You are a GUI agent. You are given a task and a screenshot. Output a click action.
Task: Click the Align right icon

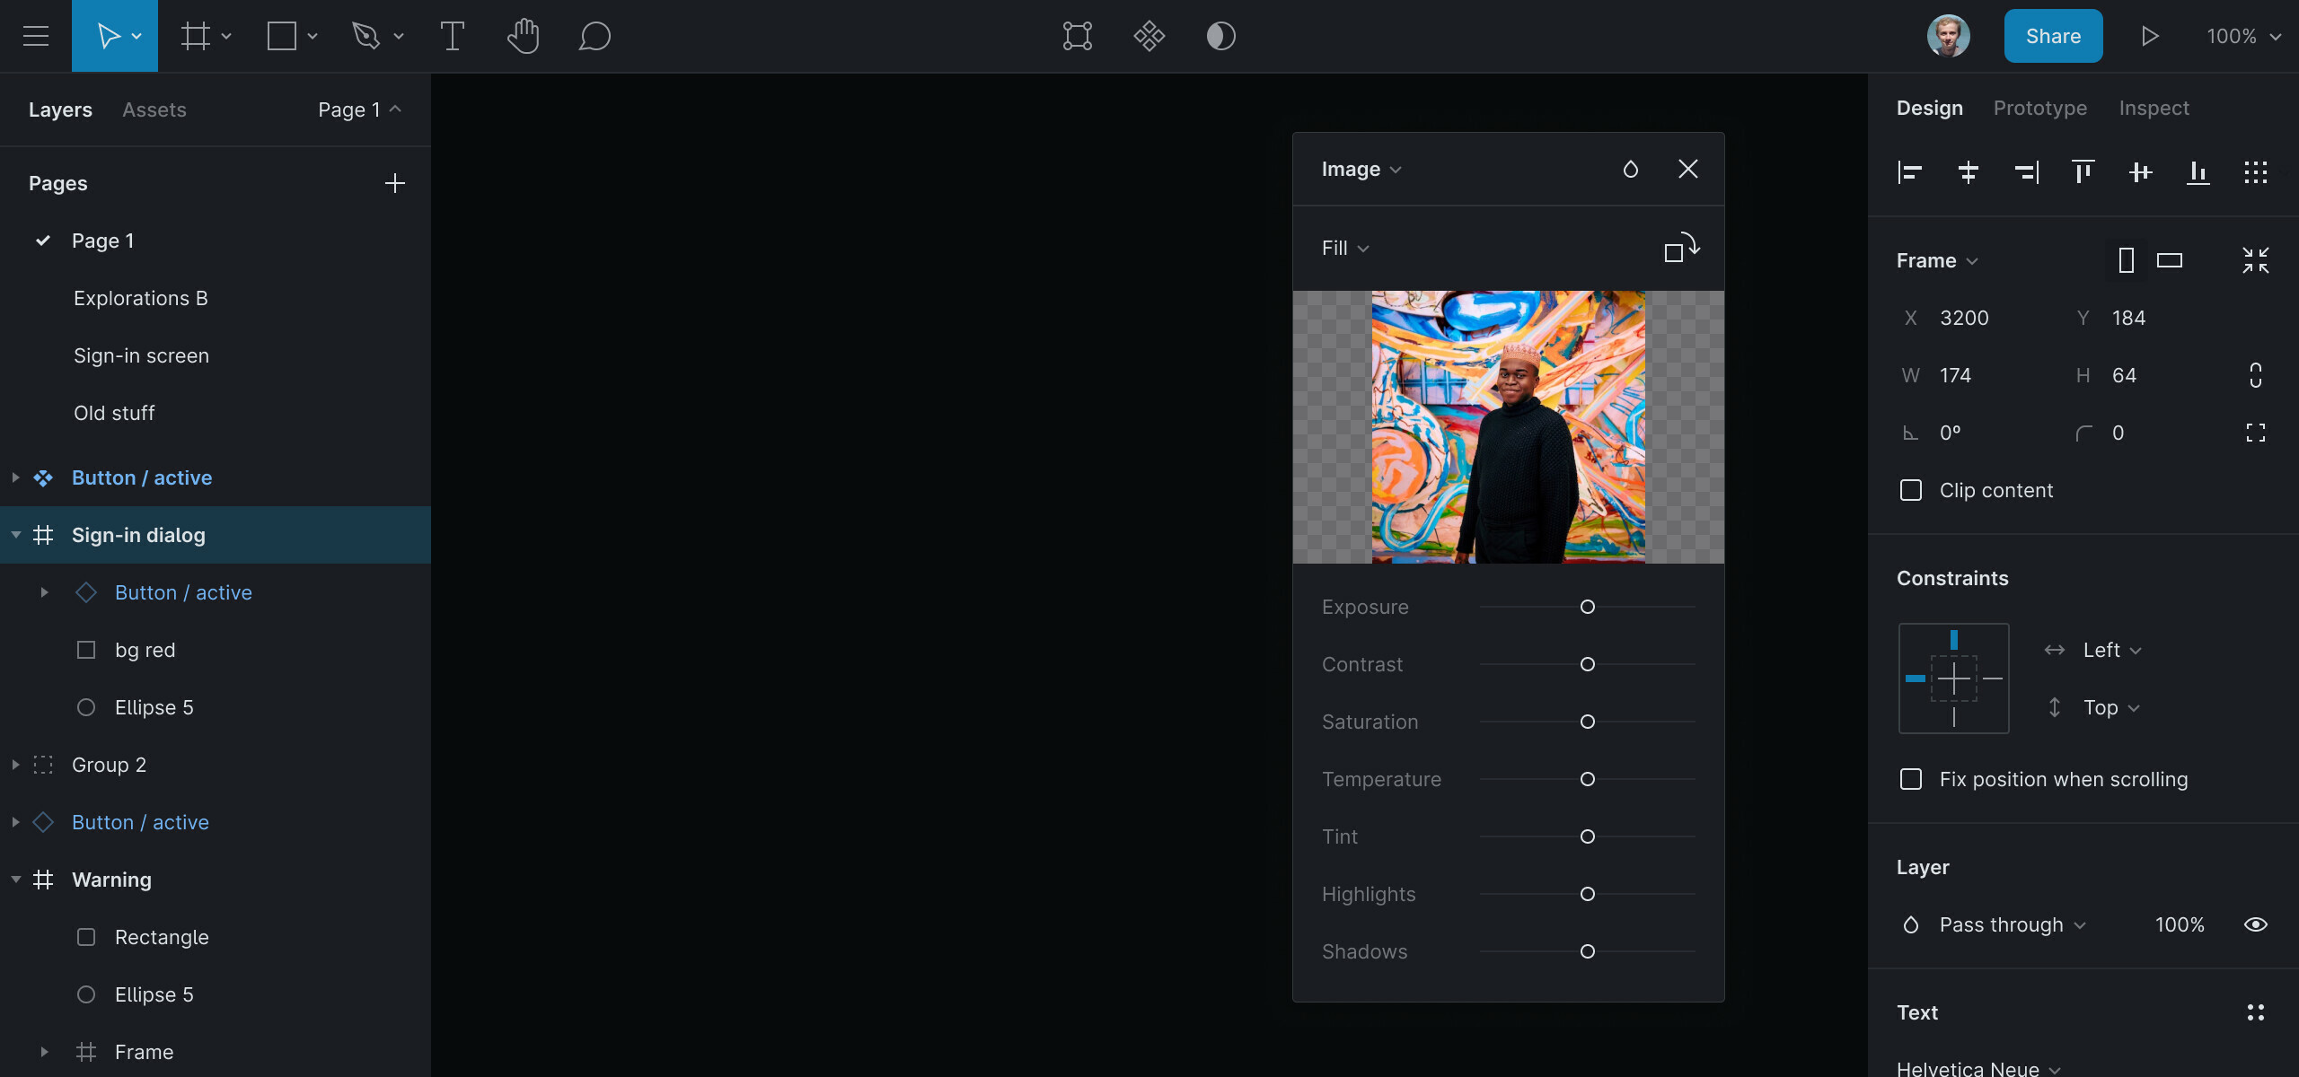pos(2026,172)
